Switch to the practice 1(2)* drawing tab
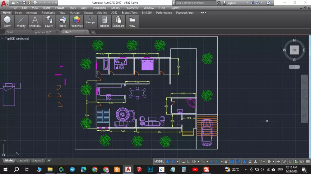Screen dimensions: 311x174 tap(43, 32)
